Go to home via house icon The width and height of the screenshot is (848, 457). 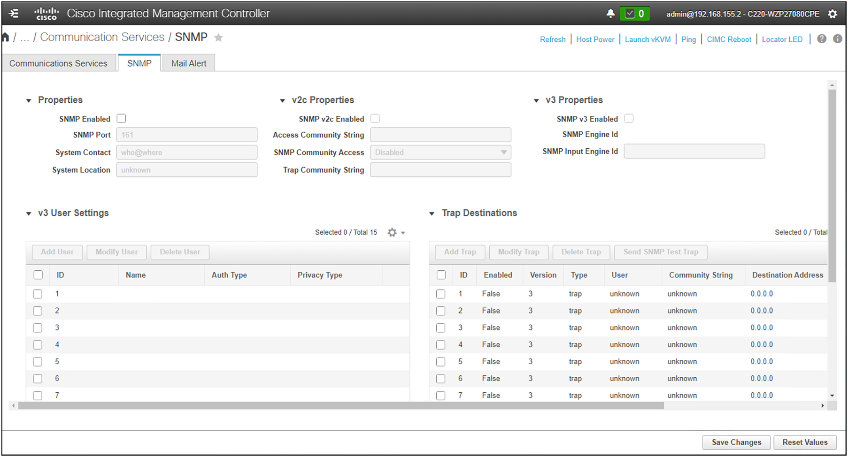[6, 37]
